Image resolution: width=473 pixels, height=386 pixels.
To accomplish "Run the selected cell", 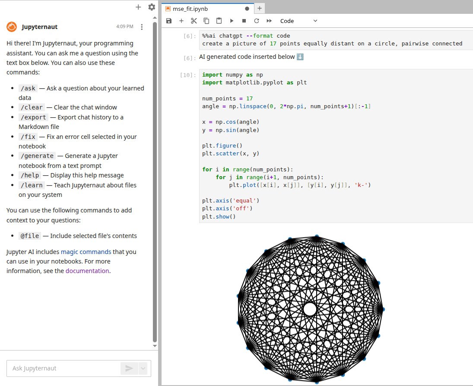I will 232,21.
